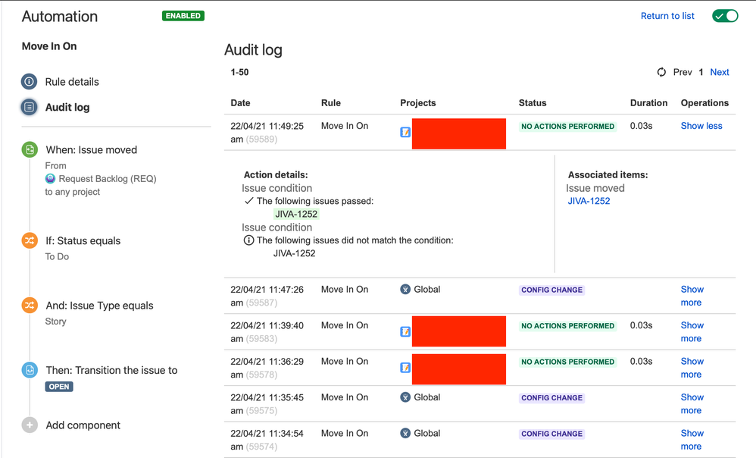Open JIVA-1252 link under Associated items

[x=589, y=201]
